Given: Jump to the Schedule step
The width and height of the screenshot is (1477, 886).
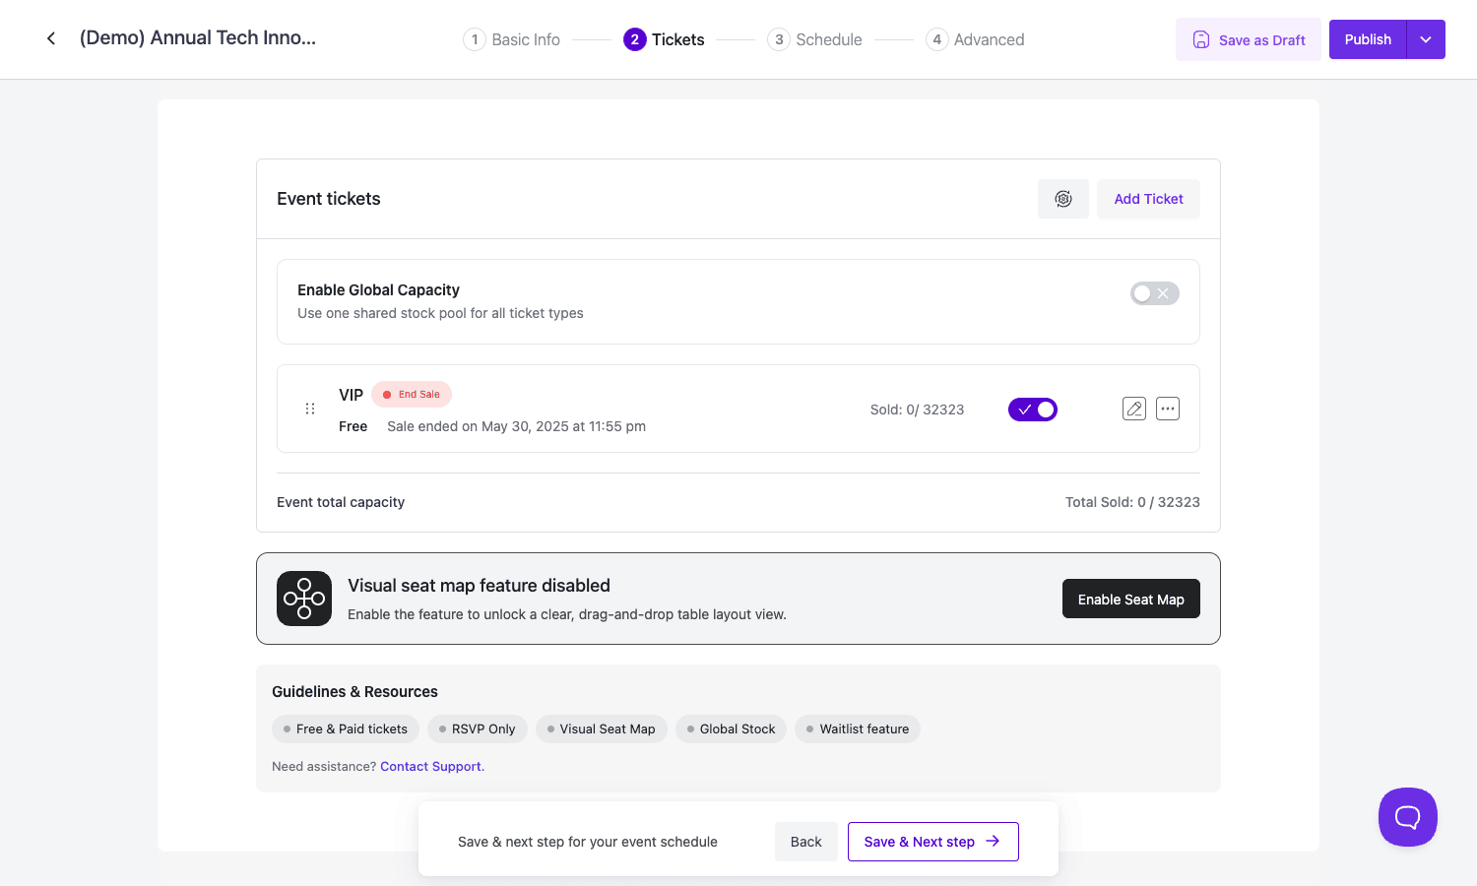Looking at the screenshot, I should [x=815, y=39].
